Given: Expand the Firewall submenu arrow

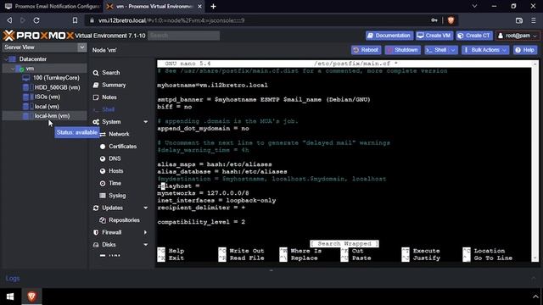Looking at the screenshot, I should [x=145, y=232].
